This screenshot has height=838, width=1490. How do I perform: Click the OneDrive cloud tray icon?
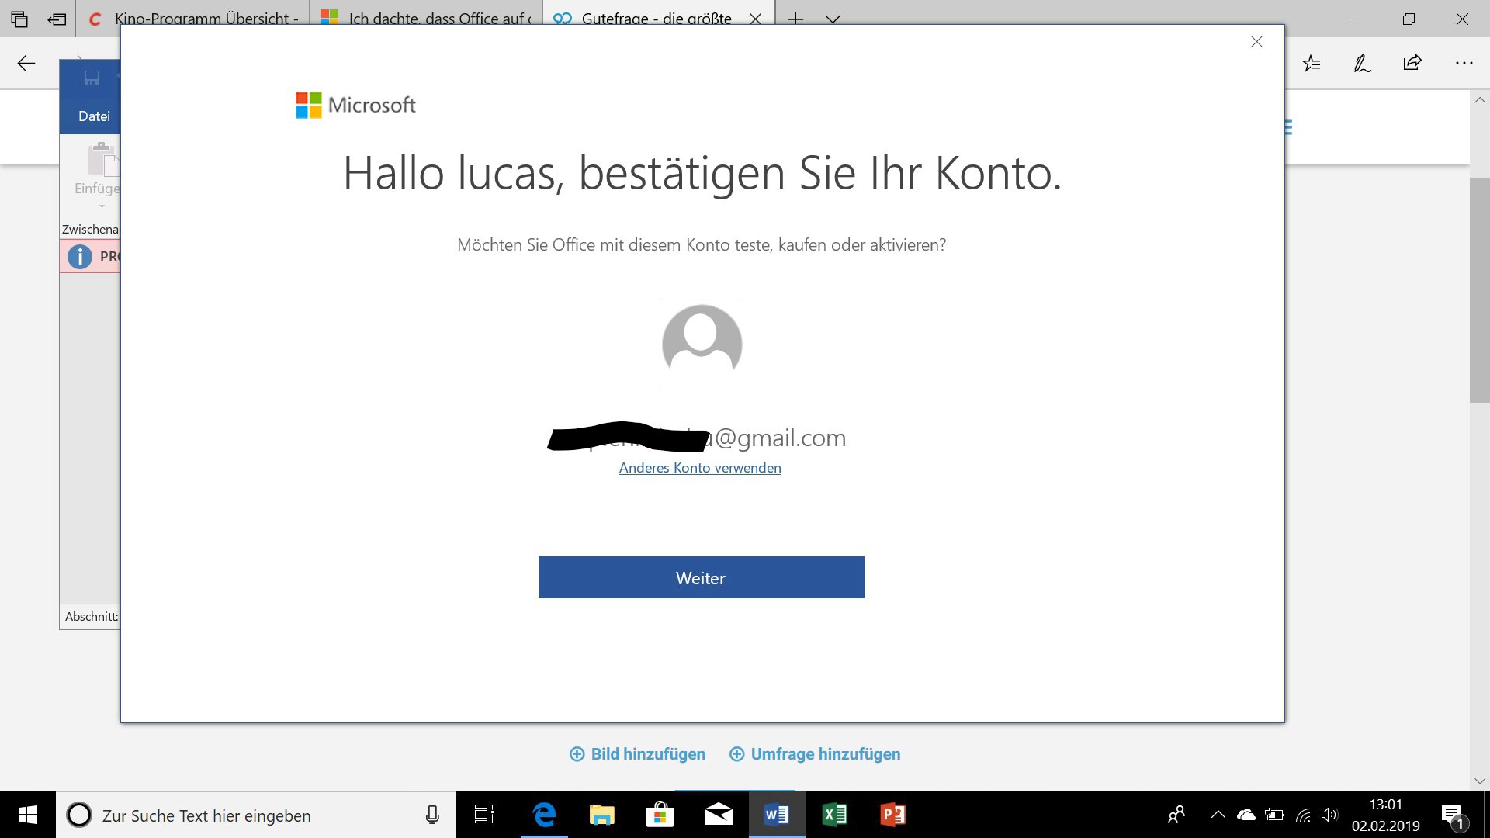pos(1246,815)
